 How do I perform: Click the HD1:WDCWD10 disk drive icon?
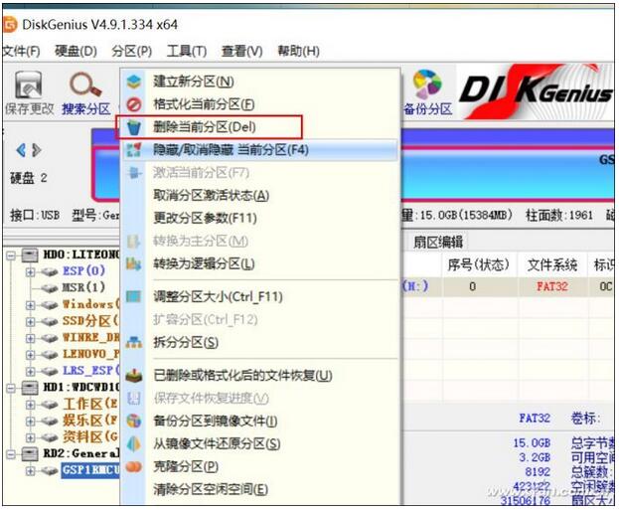(30, 388)
